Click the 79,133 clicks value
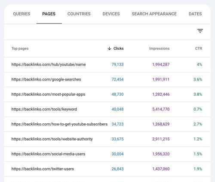The width and height of the screenshot is (215, 182). [117, 65]
